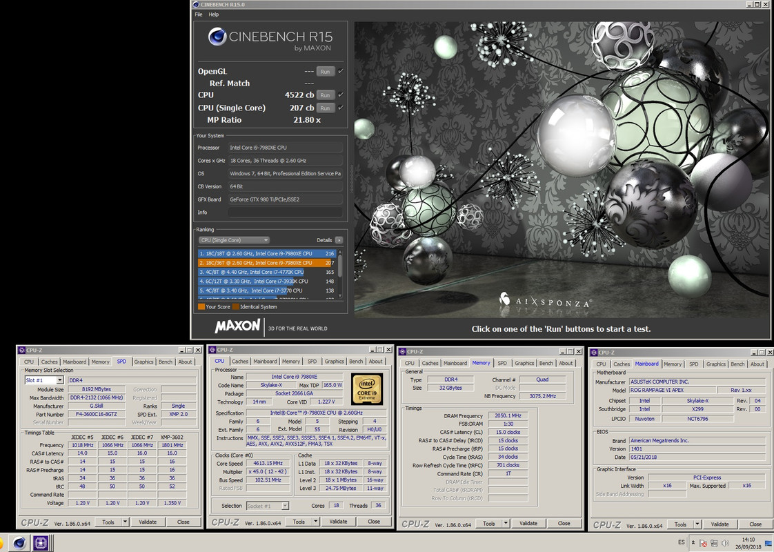Open Cinebench from the taskbar icon
Screen dimensions: 774x552
point(20,543)
